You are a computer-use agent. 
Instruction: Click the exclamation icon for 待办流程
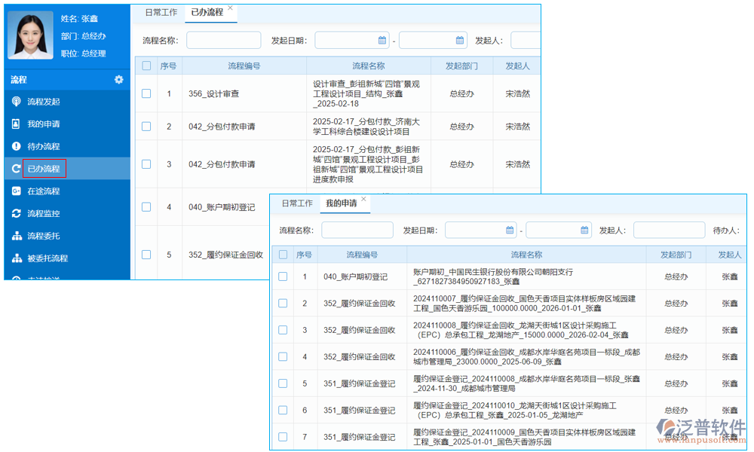point(17,146)
